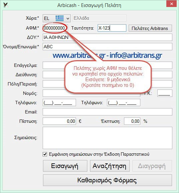179x193 pixels.
Task: Click the Σημειώσεις notes text area
Action: [x=107, y=138]
